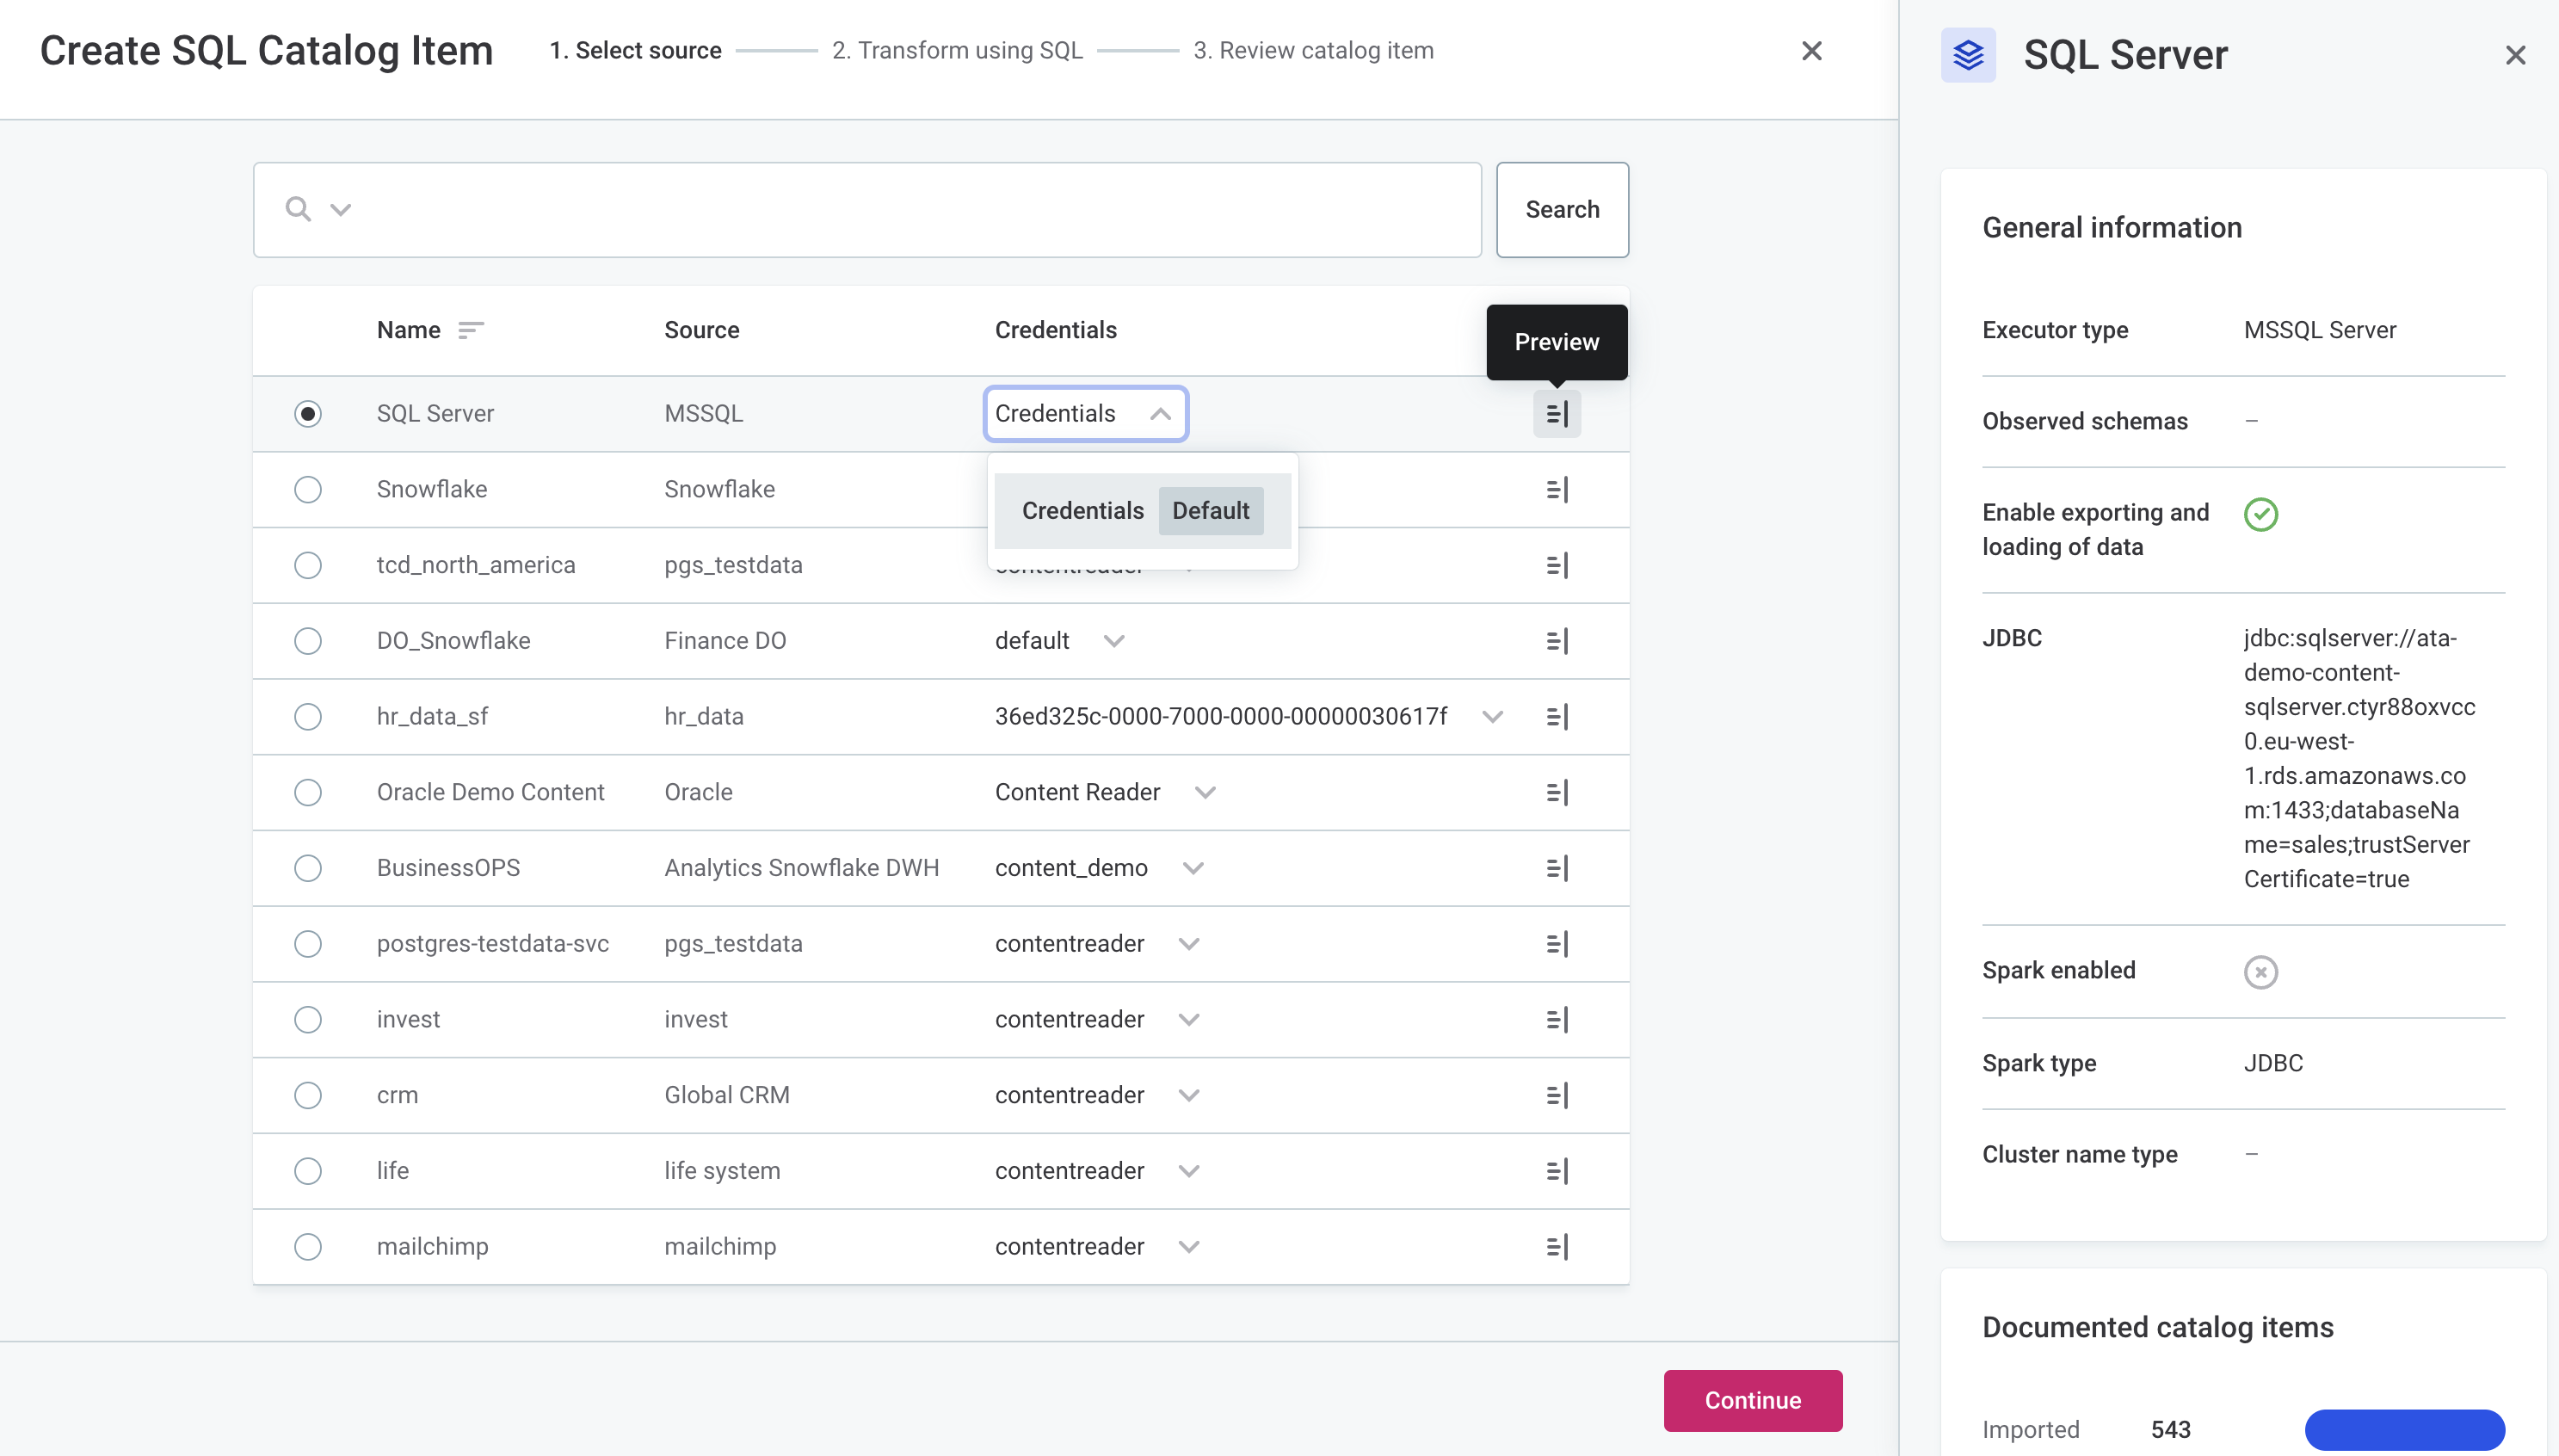Collapse the SQL Server Credentials dropdown
The image size is (2559, 1456).
1160,414
